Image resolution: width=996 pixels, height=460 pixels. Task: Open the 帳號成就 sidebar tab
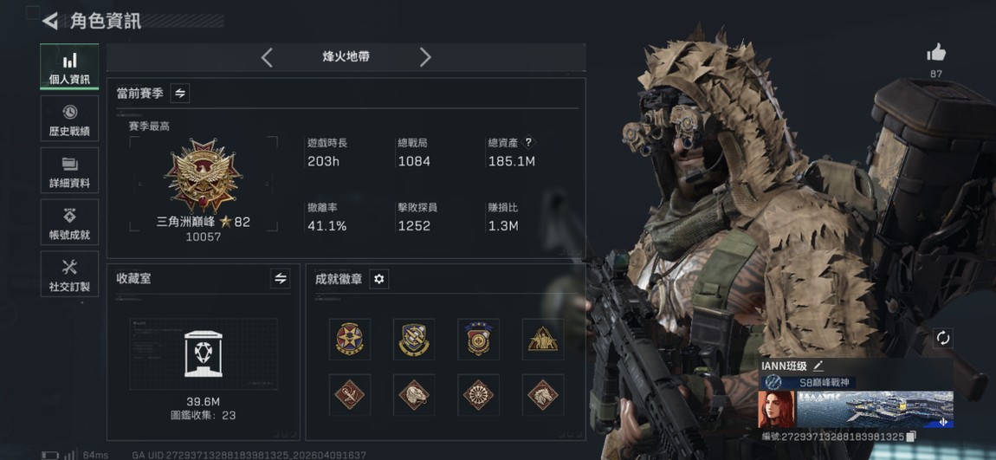click(70, 222)
